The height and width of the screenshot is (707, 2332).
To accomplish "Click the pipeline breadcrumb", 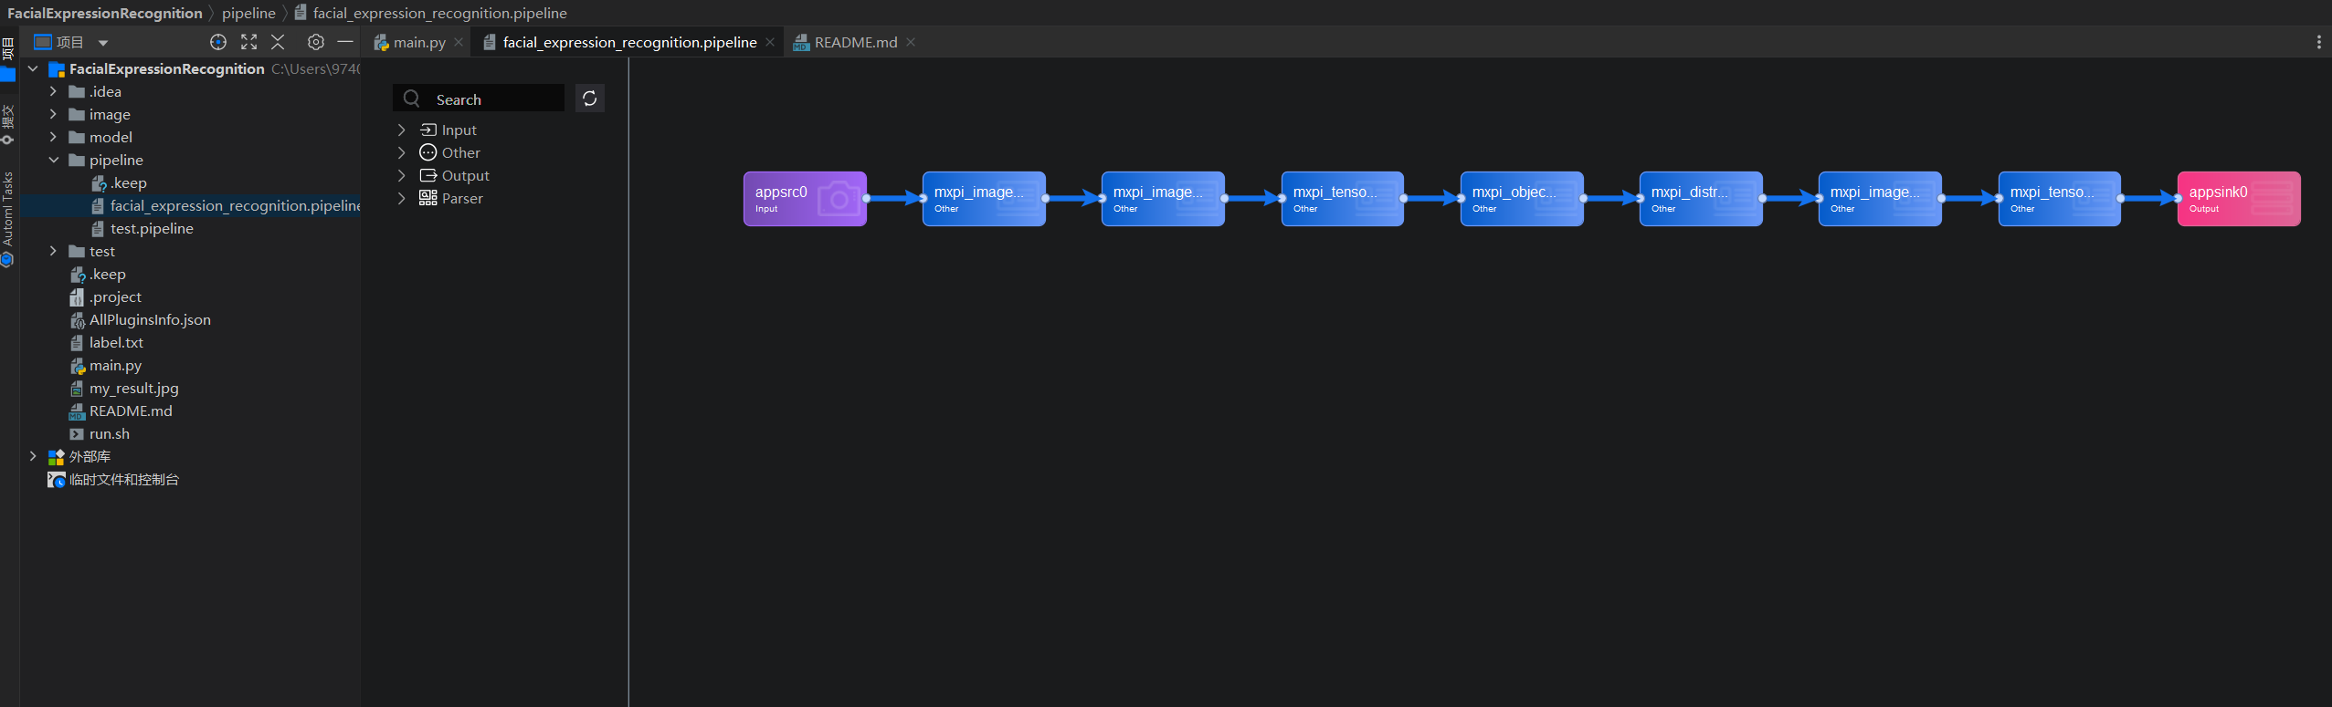I will pyautogui.click(x=248, y=13).
